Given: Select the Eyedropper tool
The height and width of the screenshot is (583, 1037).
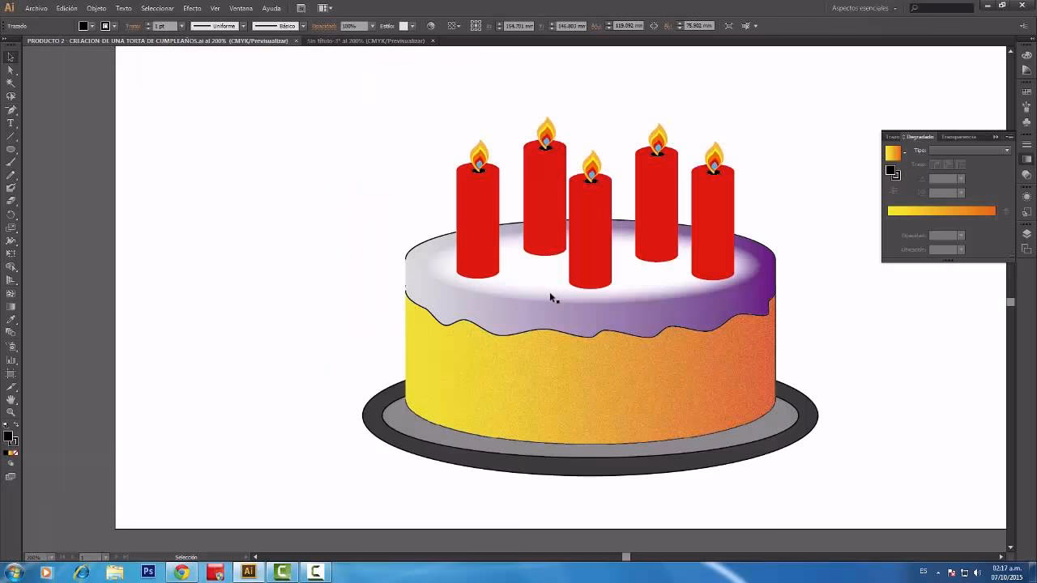Looking at the screenshot, I should [x=11, y=321].
